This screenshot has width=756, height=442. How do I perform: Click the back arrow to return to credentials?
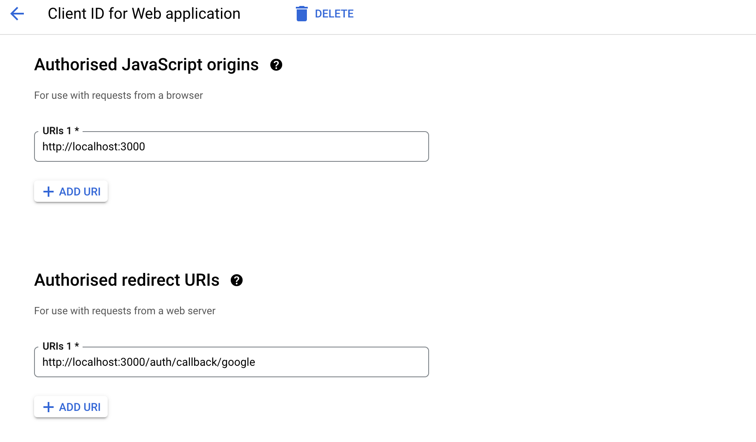(17, 14)
